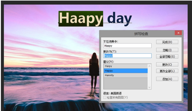Click the 更改为 input field
Viewport: 192px width, 111px height.
point(127,56)
